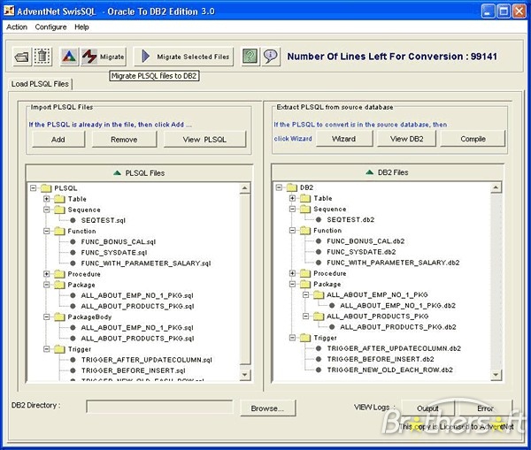This screenshot has height=450, width=531.
Task: Click folder icon of PackageBody node
Action: click(x=59, y=317)
